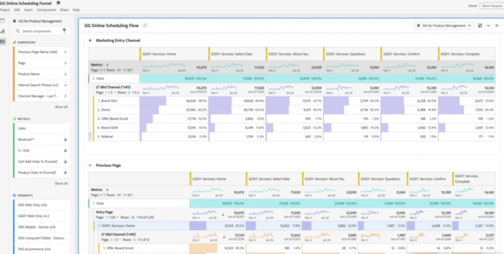Expand Channel Manager - Last T... dimension
The height and width of the screenshot is (254, 504).
pos(65,96)
